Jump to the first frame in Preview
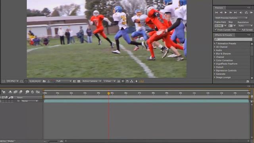Image resolution: width=254 pixels, height=143 pixels. (216, 12)
